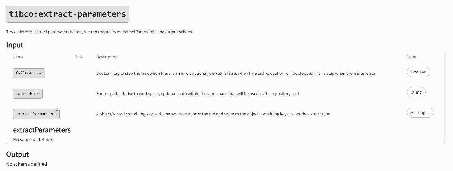The width and height of the screenshot is (453, 171).
Task: Click the object type label
Action: click(424, 113)
